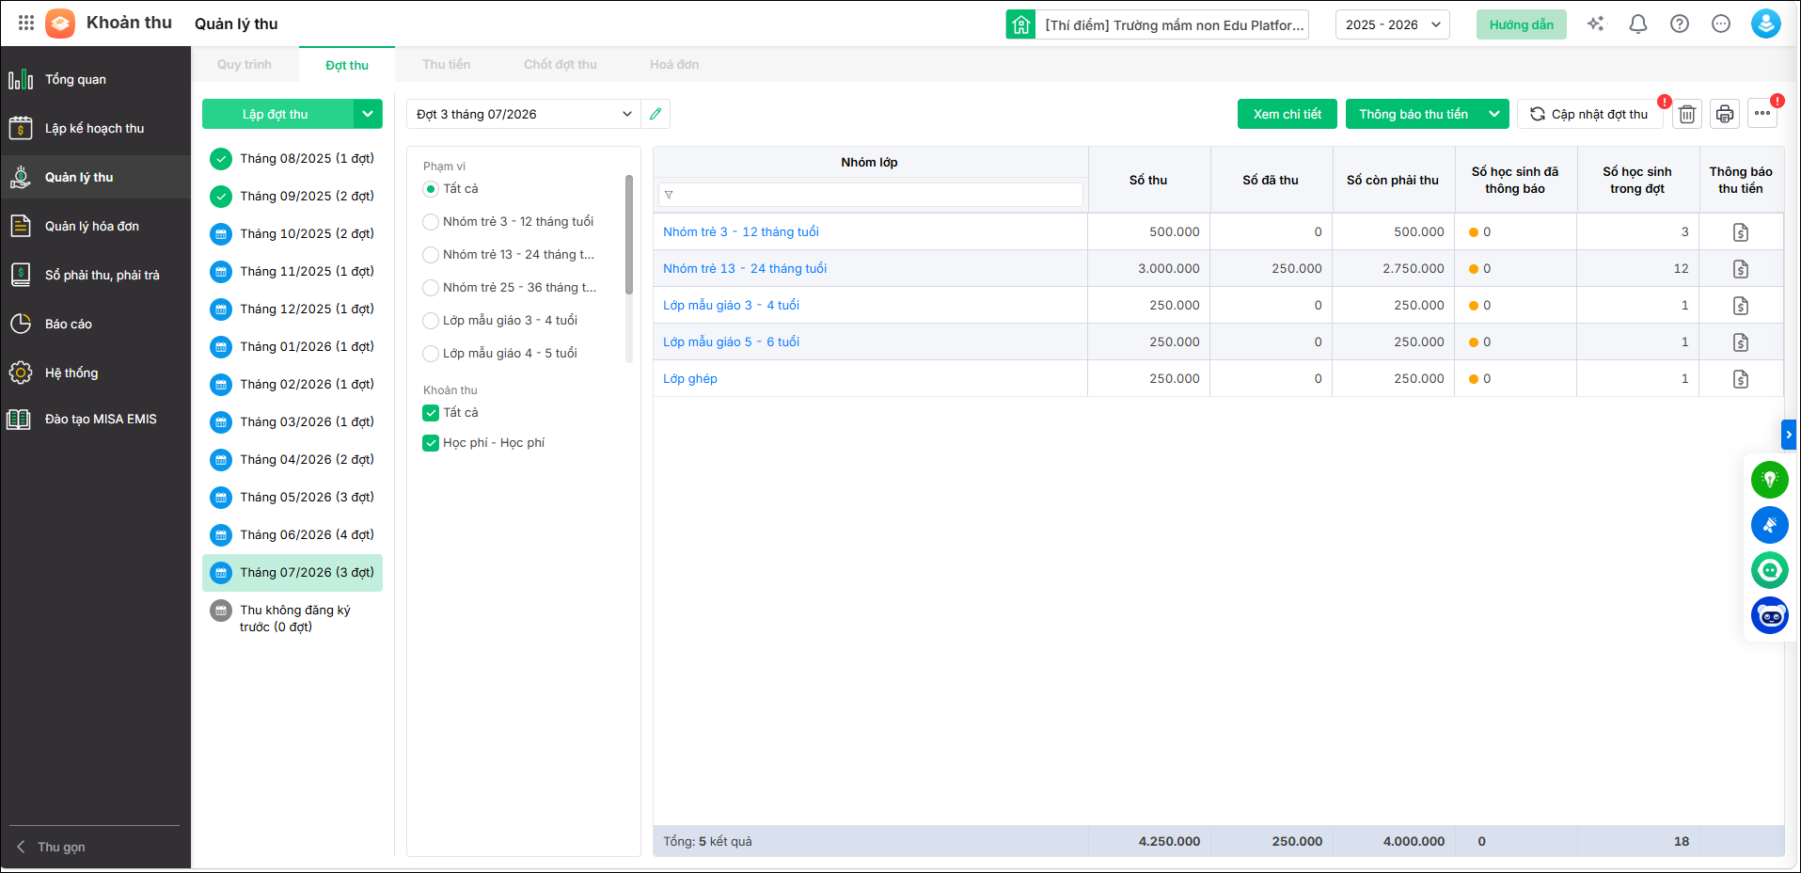Open the three-dots more options button
1801x873 pixels.
click(1762, 114)
